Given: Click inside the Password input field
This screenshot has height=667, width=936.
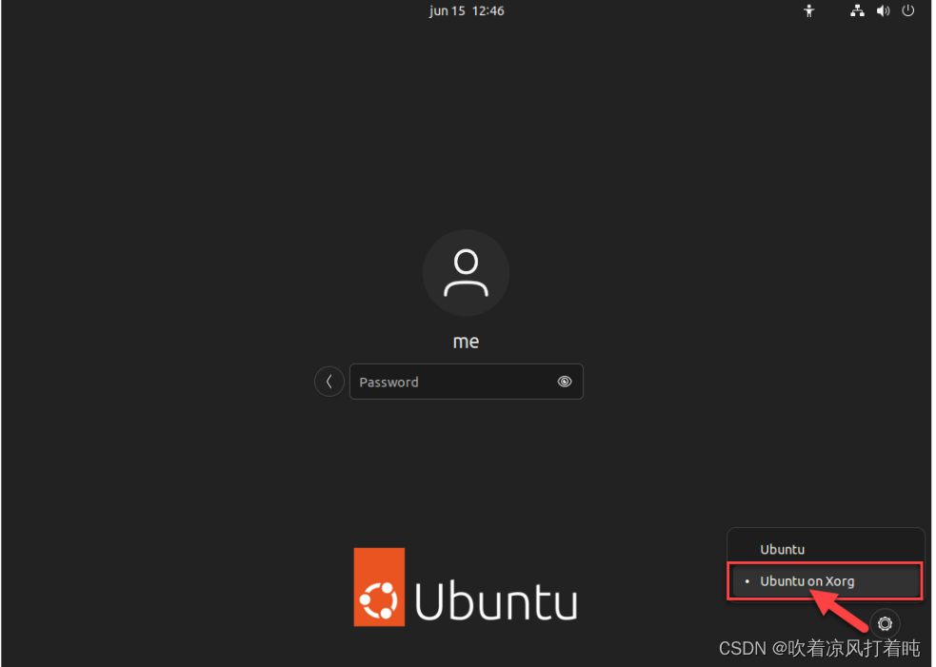Looking at the screenshot, I should (448, 381).
